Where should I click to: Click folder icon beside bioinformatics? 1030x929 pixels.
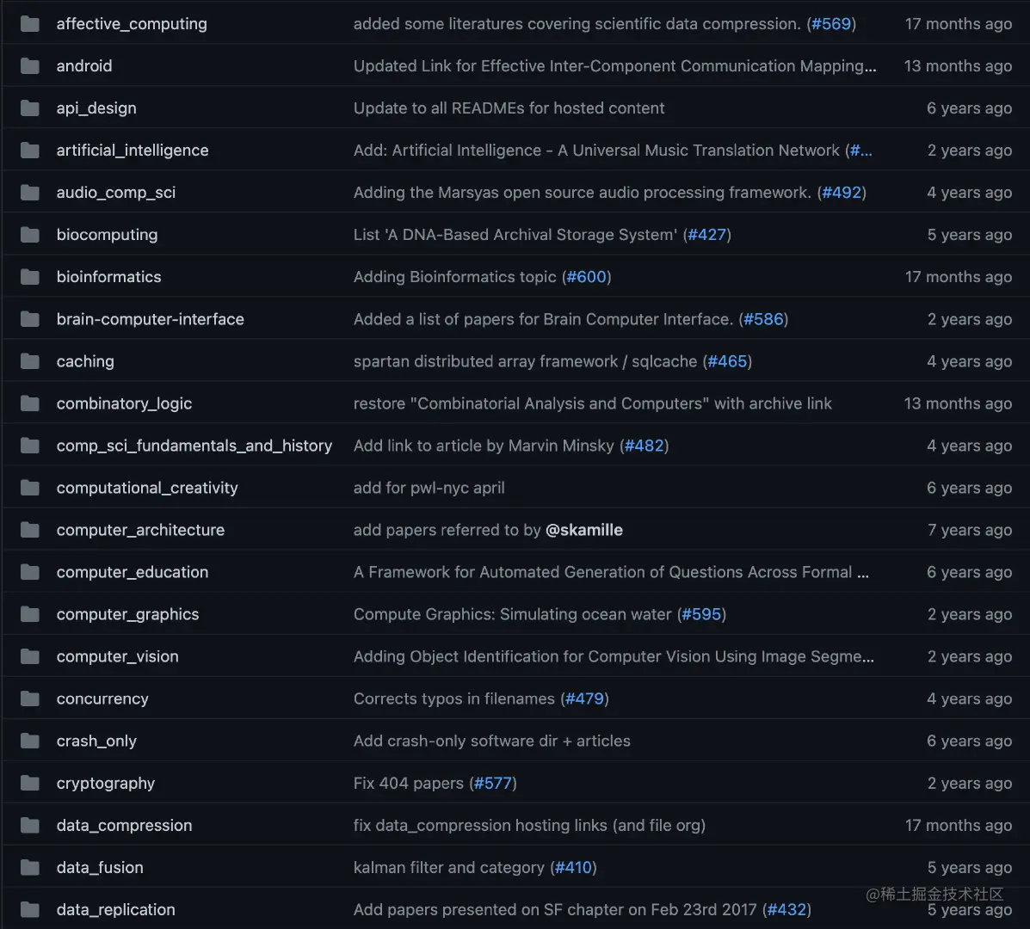pos(29,277)
